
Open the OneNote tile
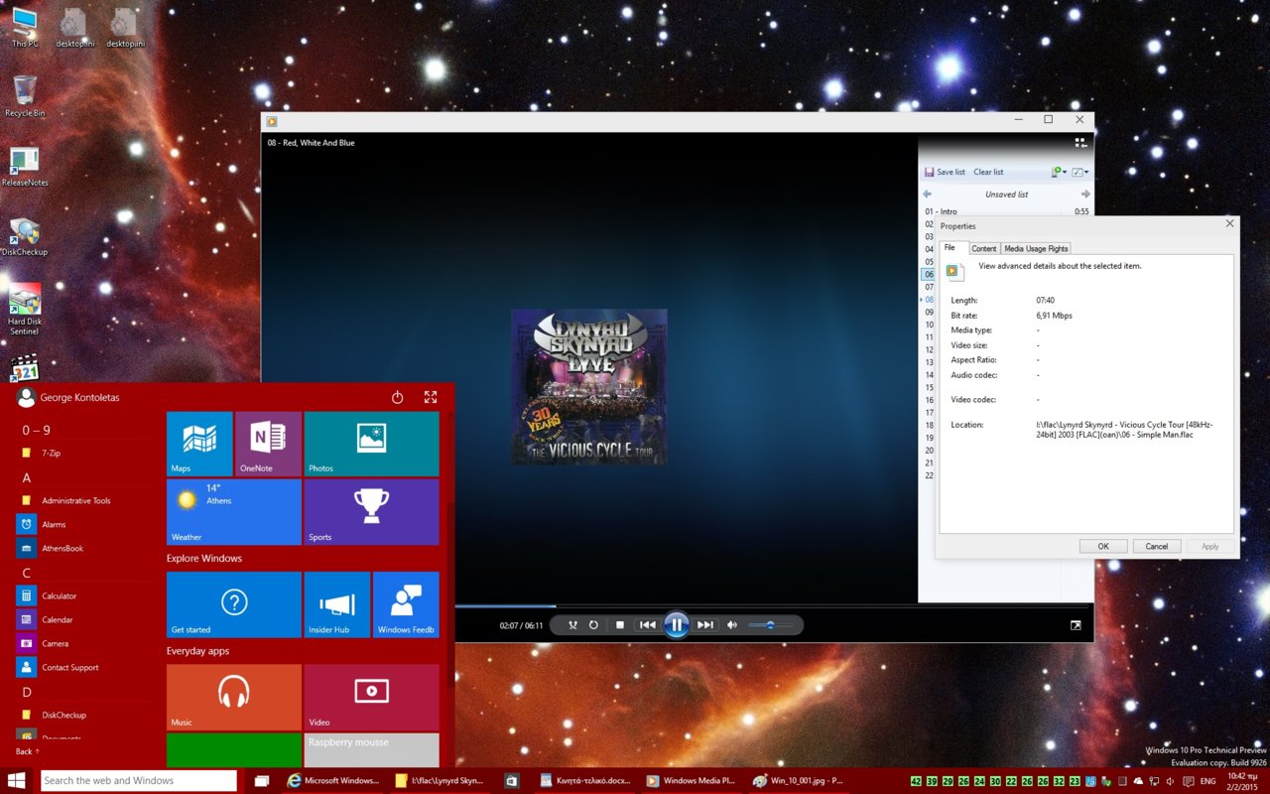(268, 444)
